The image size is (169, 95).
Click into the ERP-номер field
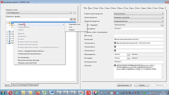click(139, 36)
